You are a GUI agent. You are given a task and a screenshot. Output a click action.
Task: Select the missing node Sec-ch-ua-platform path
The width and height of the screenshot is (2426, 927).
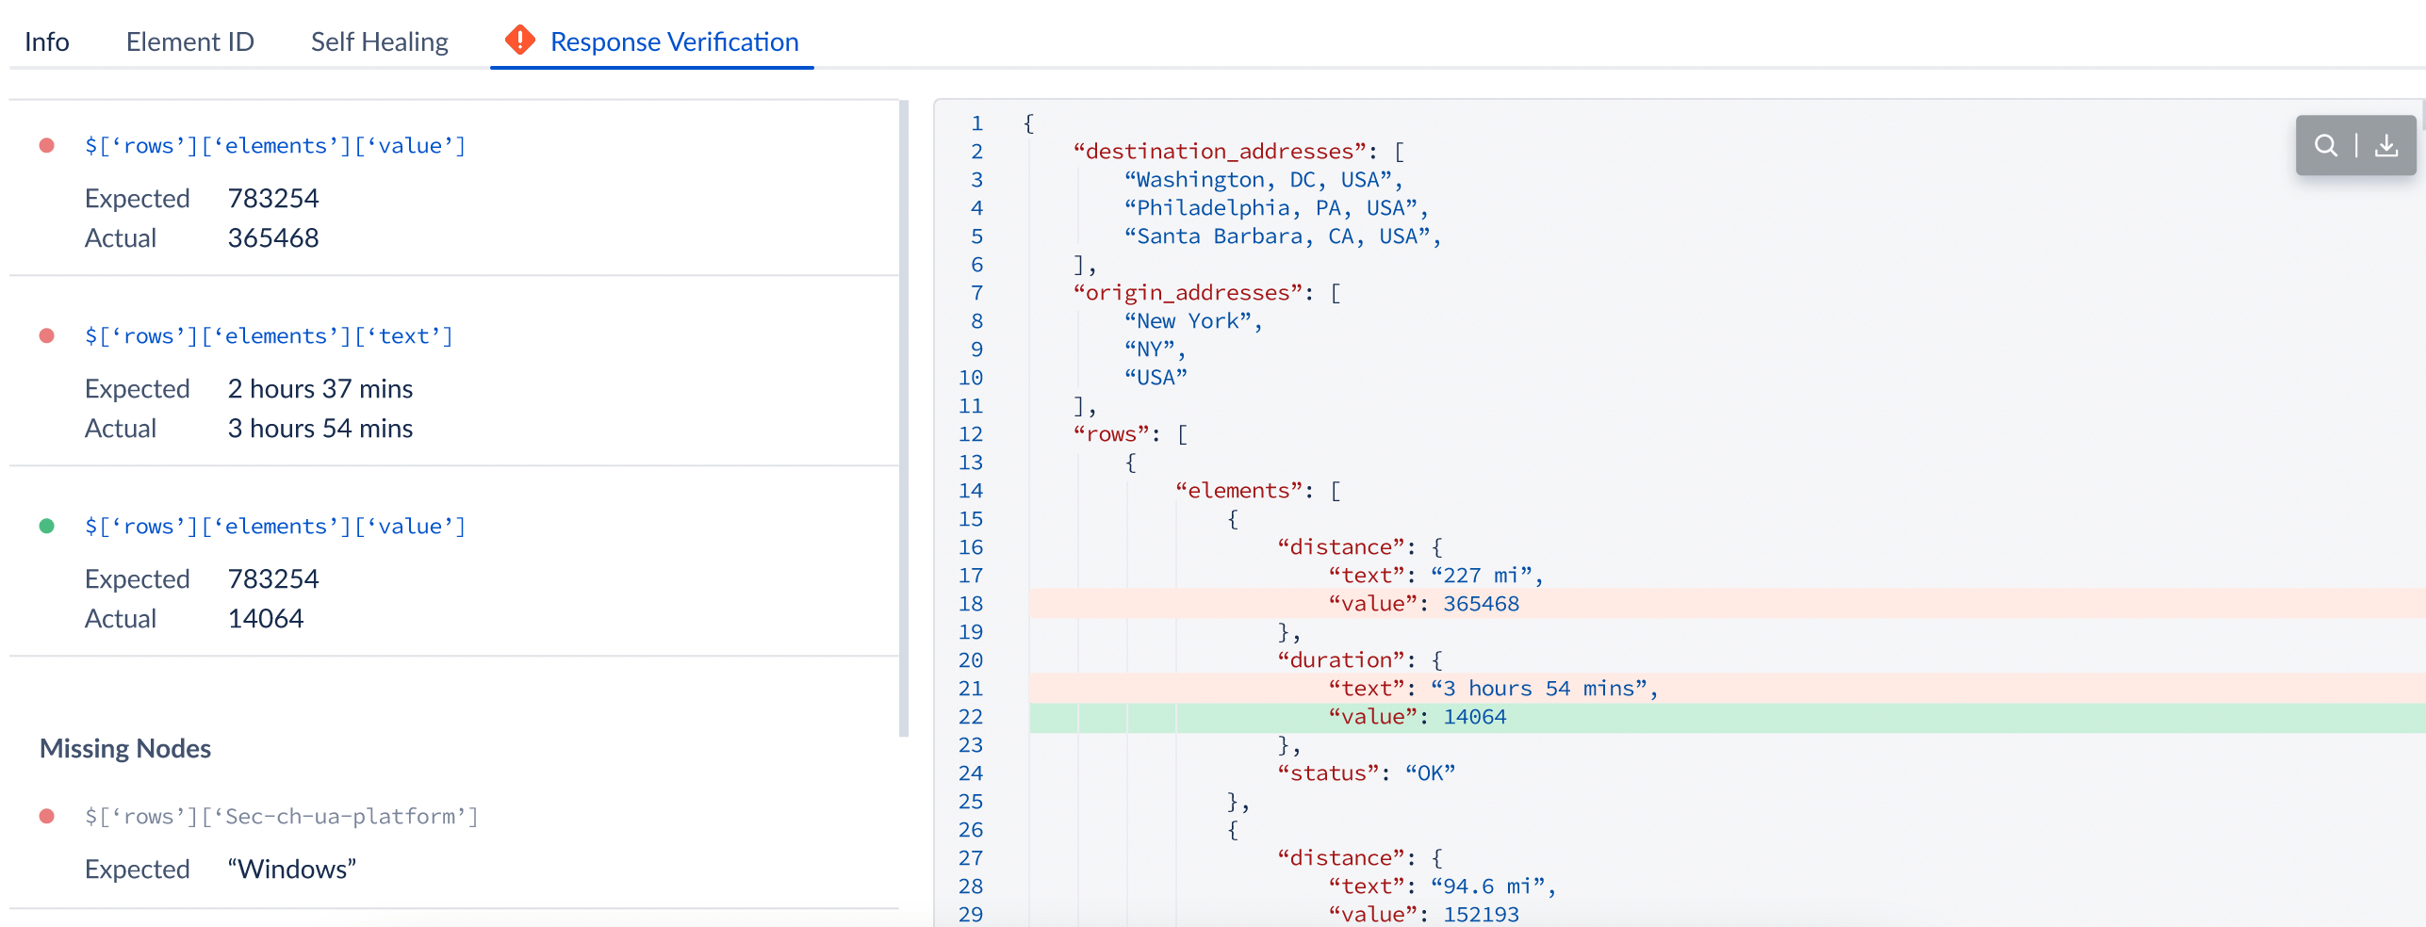pos(281,817)
